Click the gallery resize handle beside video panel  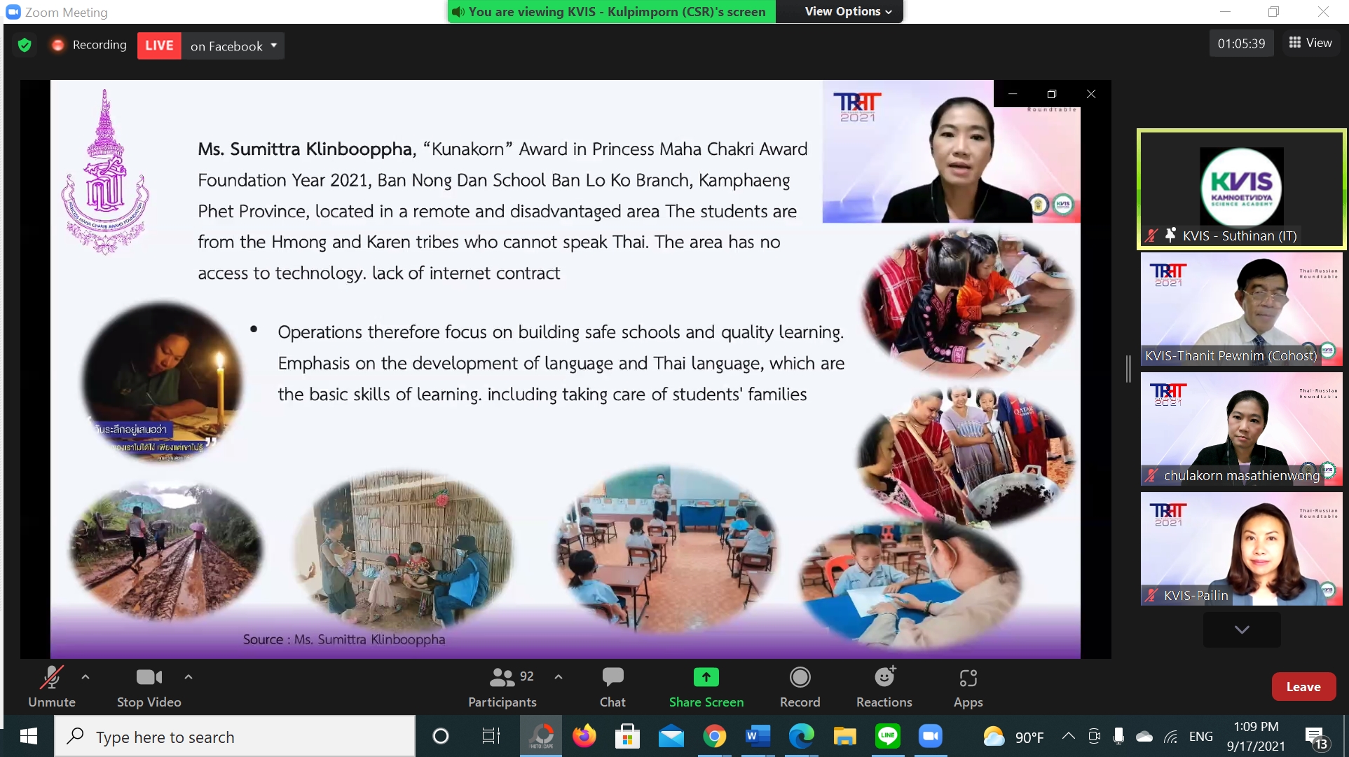(x=1128, y=369)
